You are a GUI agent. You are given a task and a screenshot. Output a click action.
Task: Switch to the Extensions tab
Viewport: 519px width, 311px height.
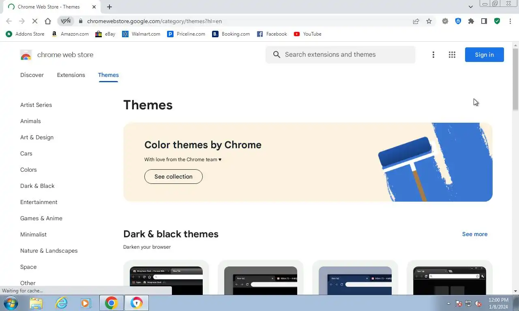coord(71,75)
